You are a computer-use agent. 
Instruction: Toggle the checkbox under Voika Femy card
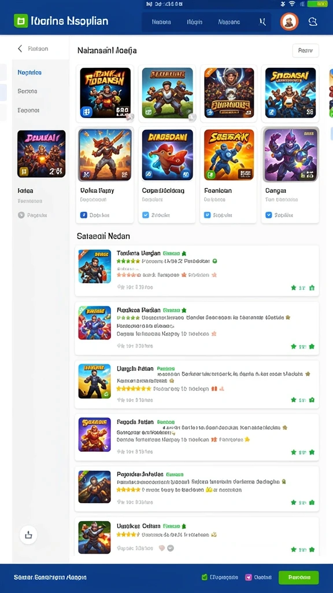84,215
